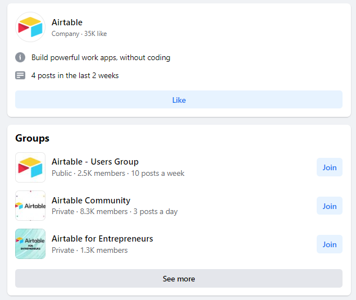Click 'Build powerful work apps, without coding'
Viewport: 356px width, 300px height.
point(101,57)
